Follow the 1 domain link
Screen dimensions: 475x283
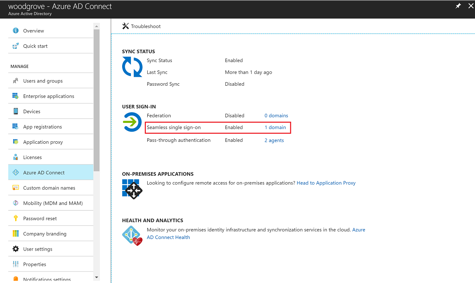(x=276, y=127)
